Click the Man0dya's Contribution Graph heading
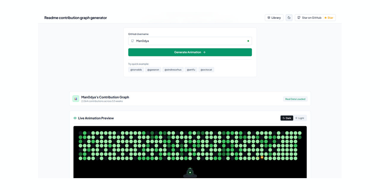This screenshot has height=190, width=380. (105, 97)
